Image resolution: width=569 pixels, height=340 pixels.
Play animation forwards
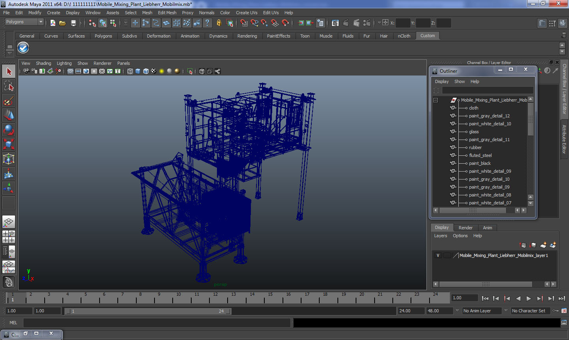point(529,298)
